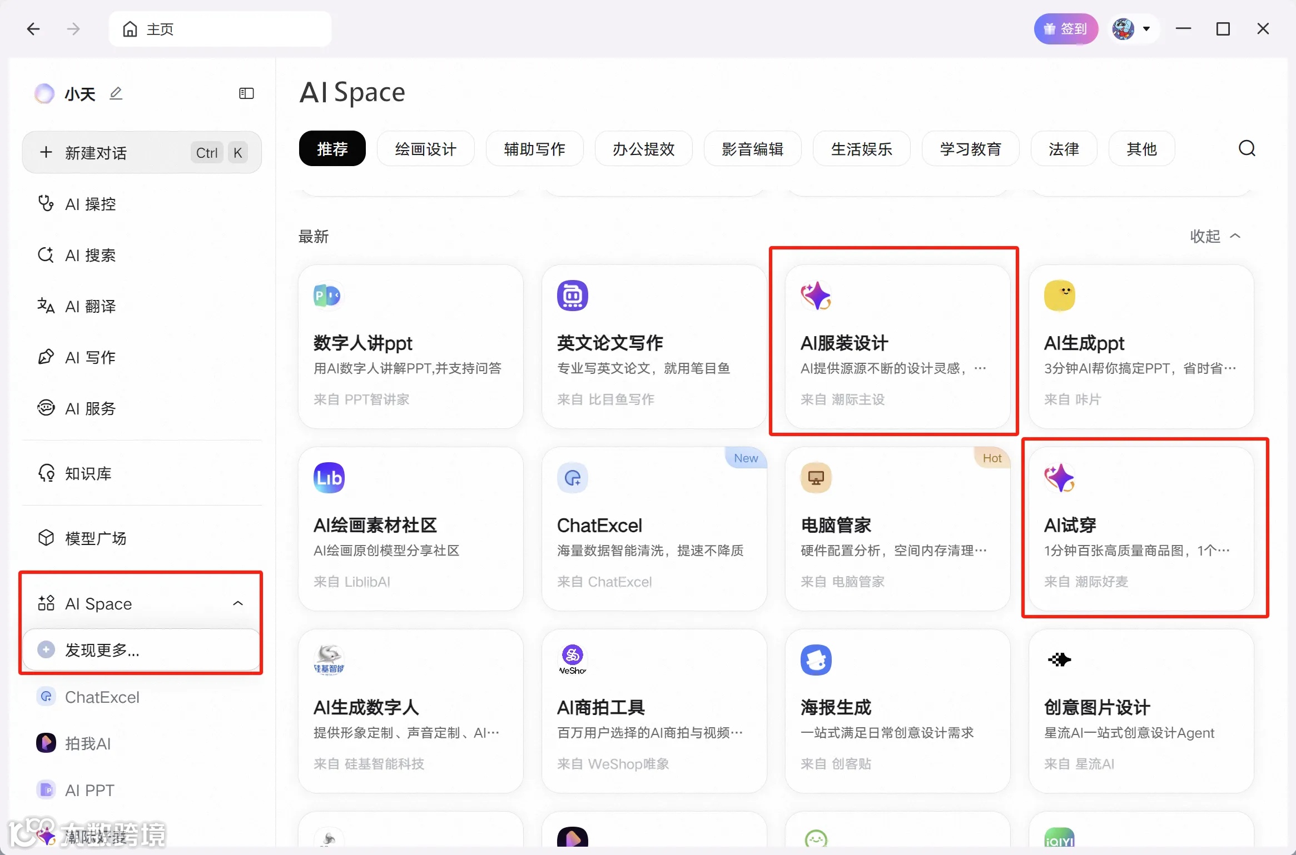
Task: Click the search magnifier icon in AI Space
Action: tap(1247, 148)
